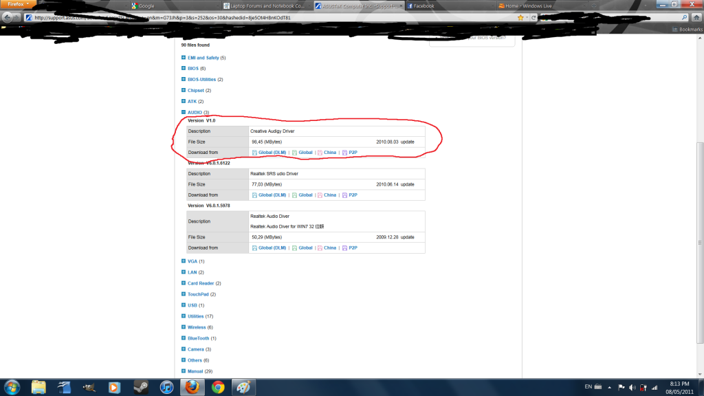Expand the Utilities category plus icon
Image resolution: width=704 pixels, height=396 pixels.
click(183, 316)
